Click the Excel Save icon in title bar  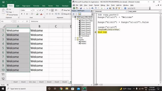[3, 2]
